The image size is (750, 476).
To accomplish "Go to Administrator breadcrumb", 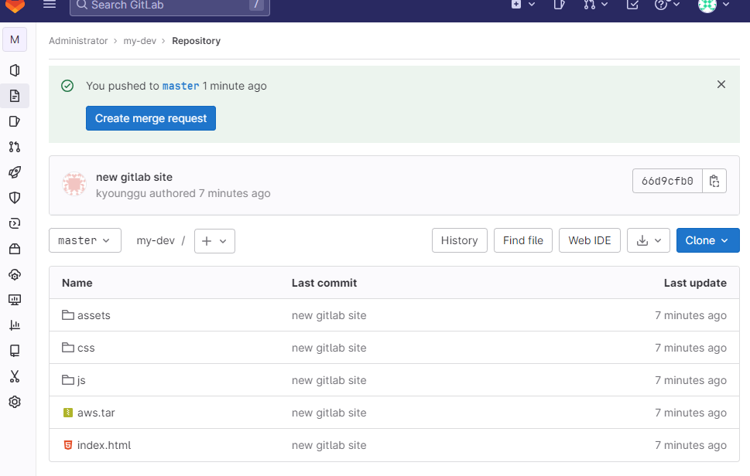I will [78, 41].
